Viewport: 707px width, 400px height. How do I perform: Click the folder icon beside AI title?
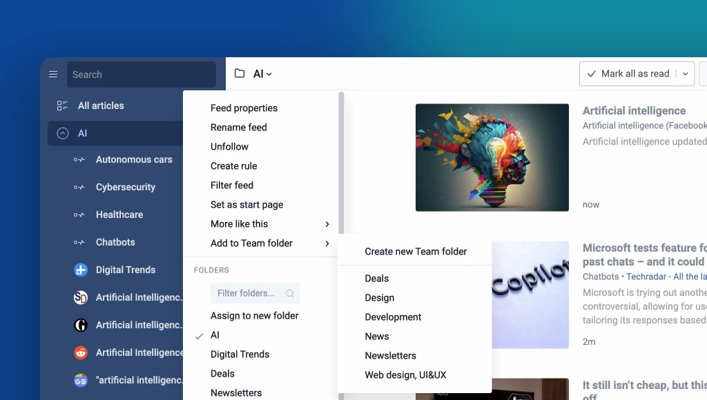[240, 74]
